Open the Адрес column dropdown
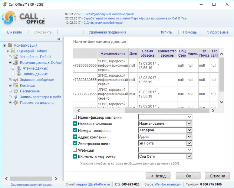 189,137
